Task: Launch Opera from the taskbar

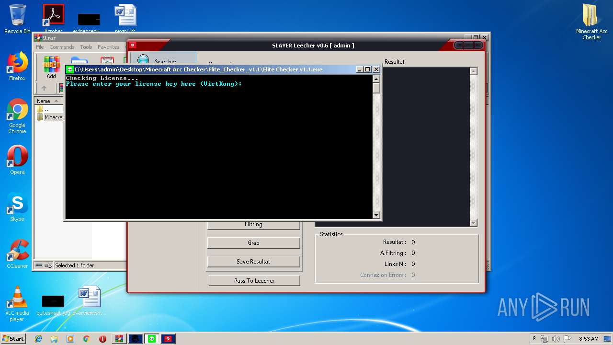Action: pos(102,339)
